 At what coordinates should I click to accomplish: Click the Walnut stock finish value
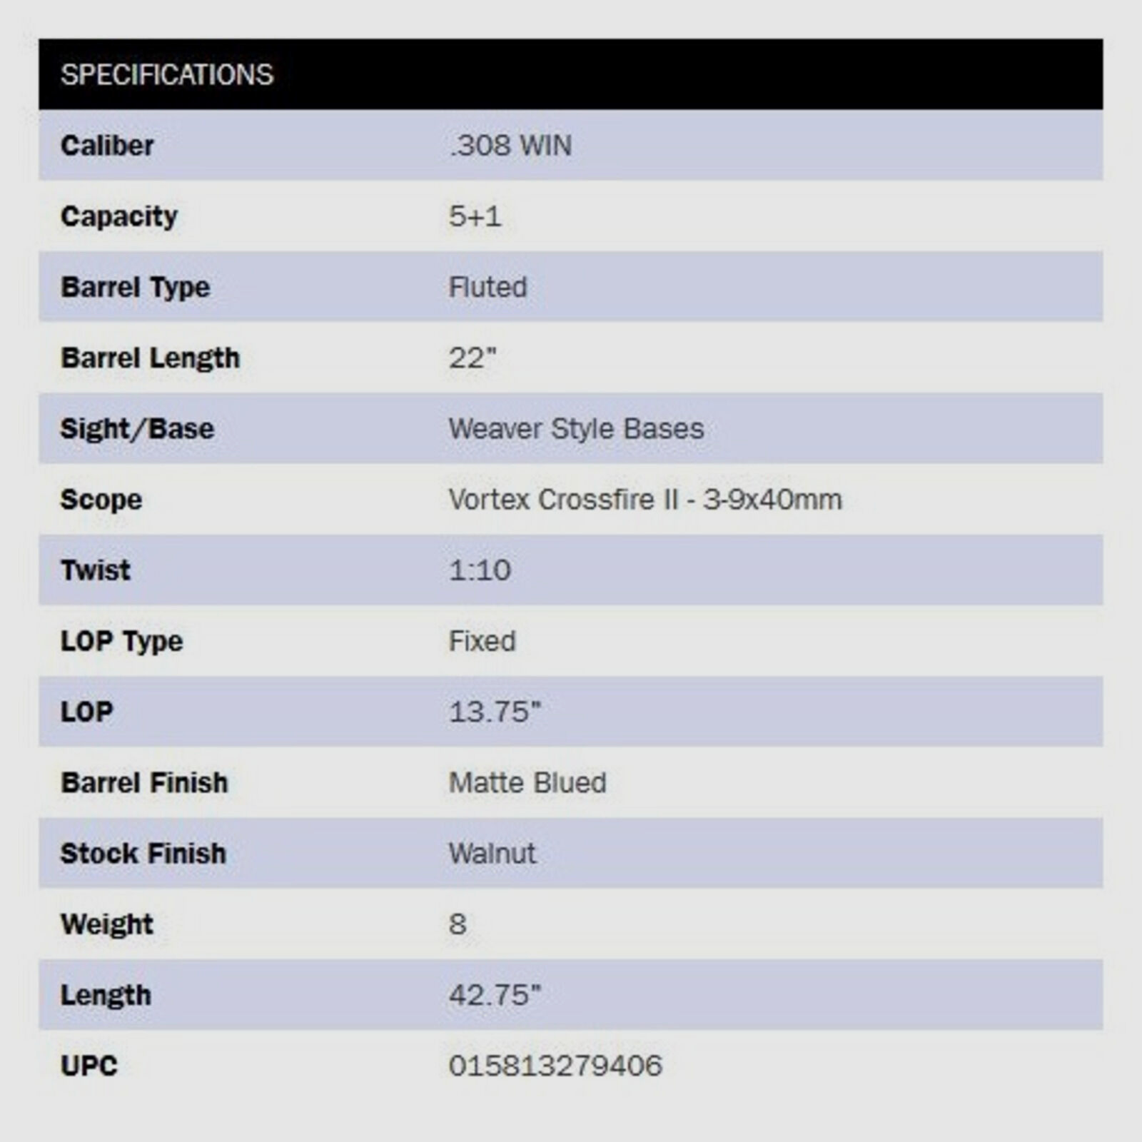(492, 853)
